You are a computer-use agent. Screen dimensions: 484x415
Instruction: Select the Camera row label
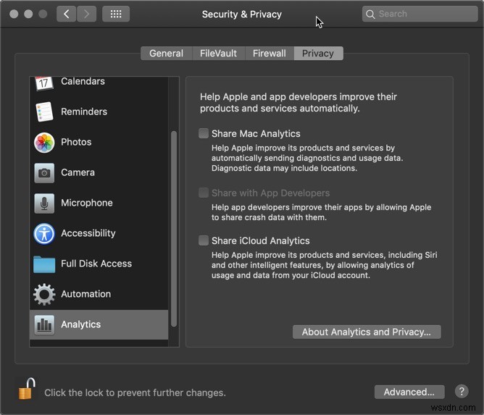click(78, 172)
